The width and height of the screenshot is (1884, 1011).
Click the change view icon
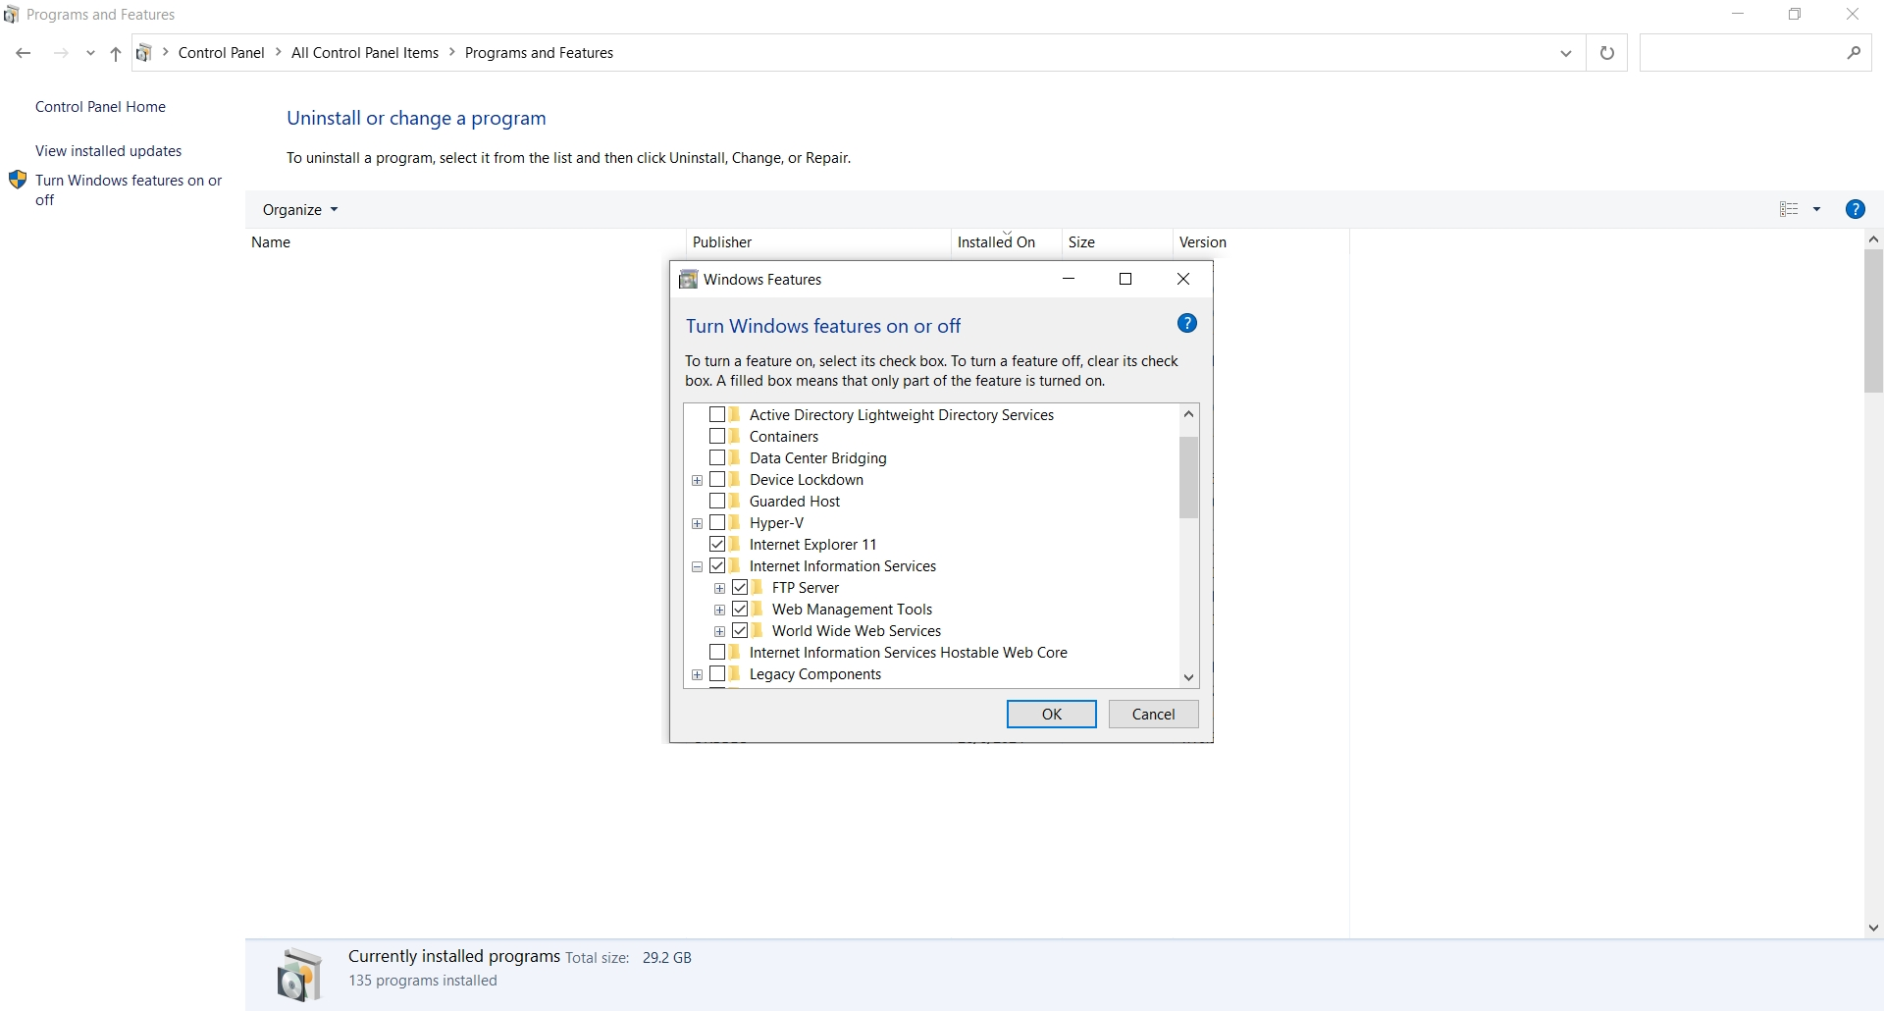pos(1789,209)
